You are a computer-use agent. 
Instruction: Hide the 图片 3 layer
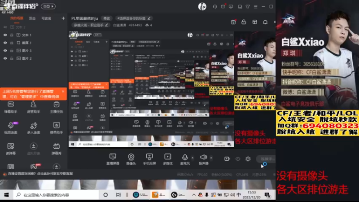click(5, 51)
